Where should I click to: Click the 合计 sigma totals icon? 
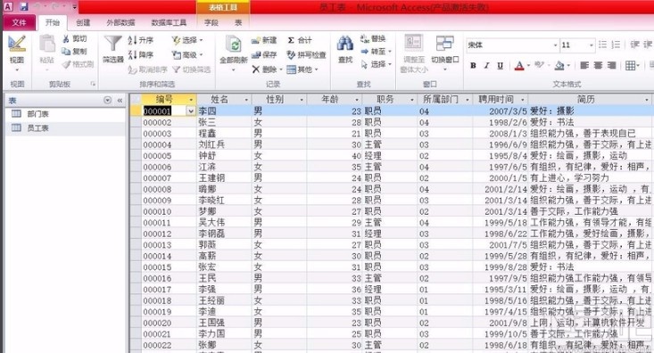click(291, 40)
